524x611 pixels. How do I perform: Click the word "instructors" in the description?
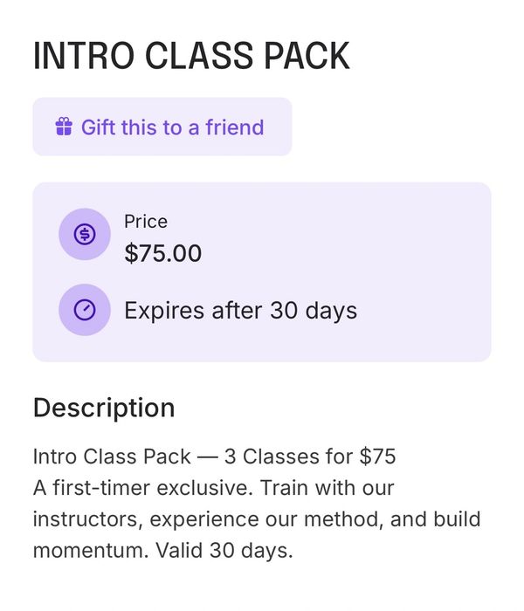87,519
